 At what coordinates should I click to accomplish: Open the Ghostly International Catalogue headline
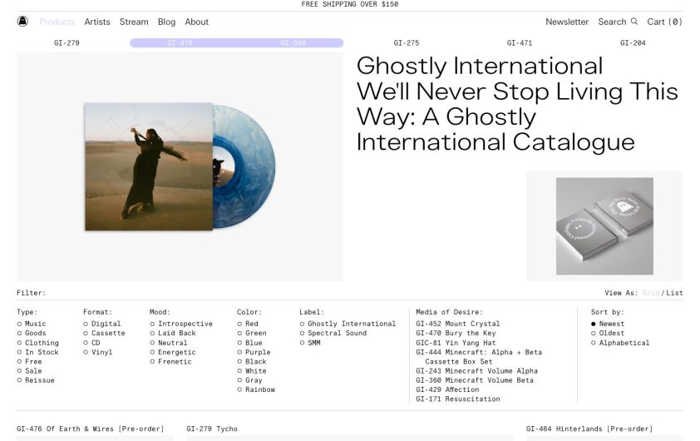(x=517, y=104)
